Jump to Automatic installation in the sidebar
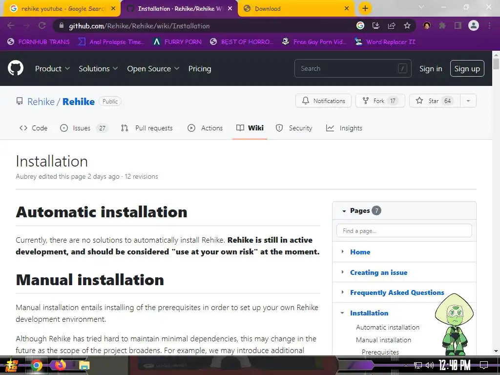 [387, 327]
